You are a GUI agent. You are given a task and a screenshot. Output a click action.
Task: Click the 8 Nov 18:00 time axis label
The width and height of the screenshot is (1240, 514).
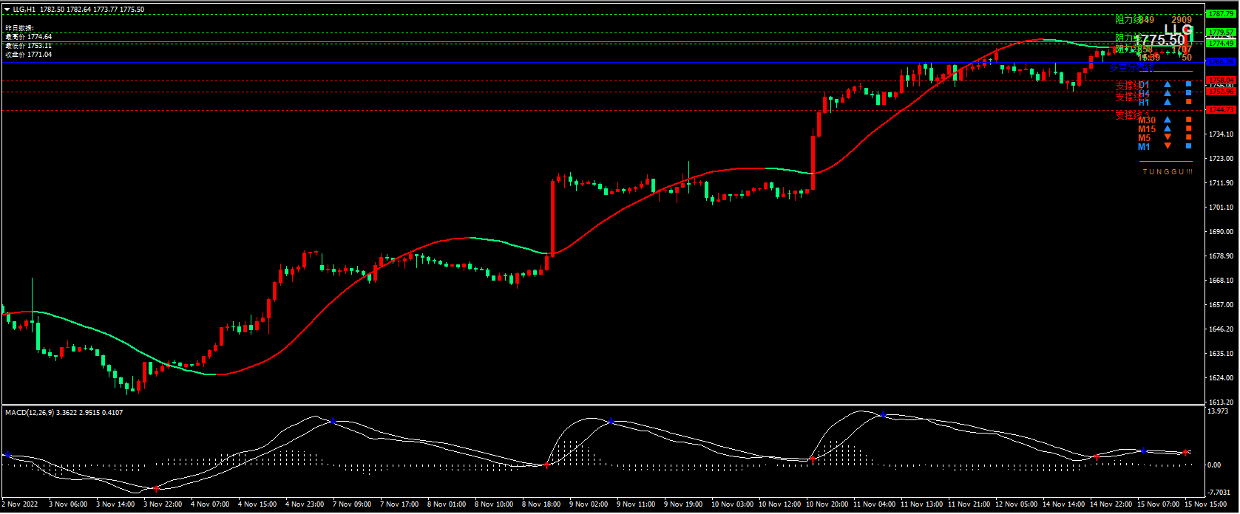541,504
